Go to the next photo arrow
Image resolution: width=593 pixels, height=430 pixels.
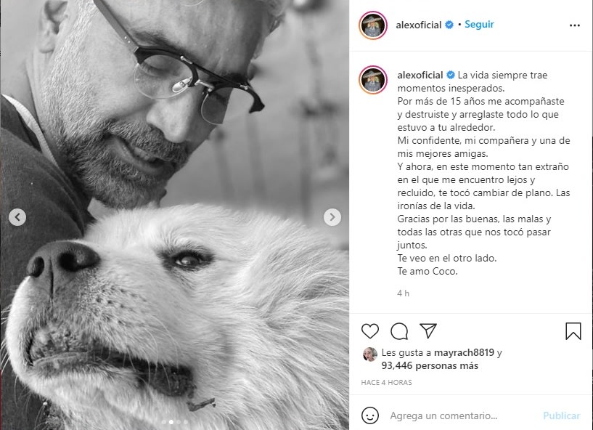pyautogui.click(x=332, y=217)
